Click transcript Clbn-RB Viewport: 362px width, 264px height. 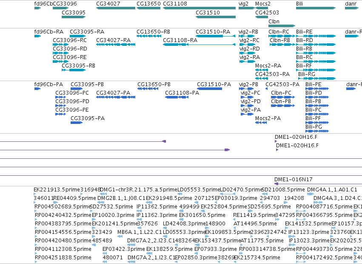[280, 40]
